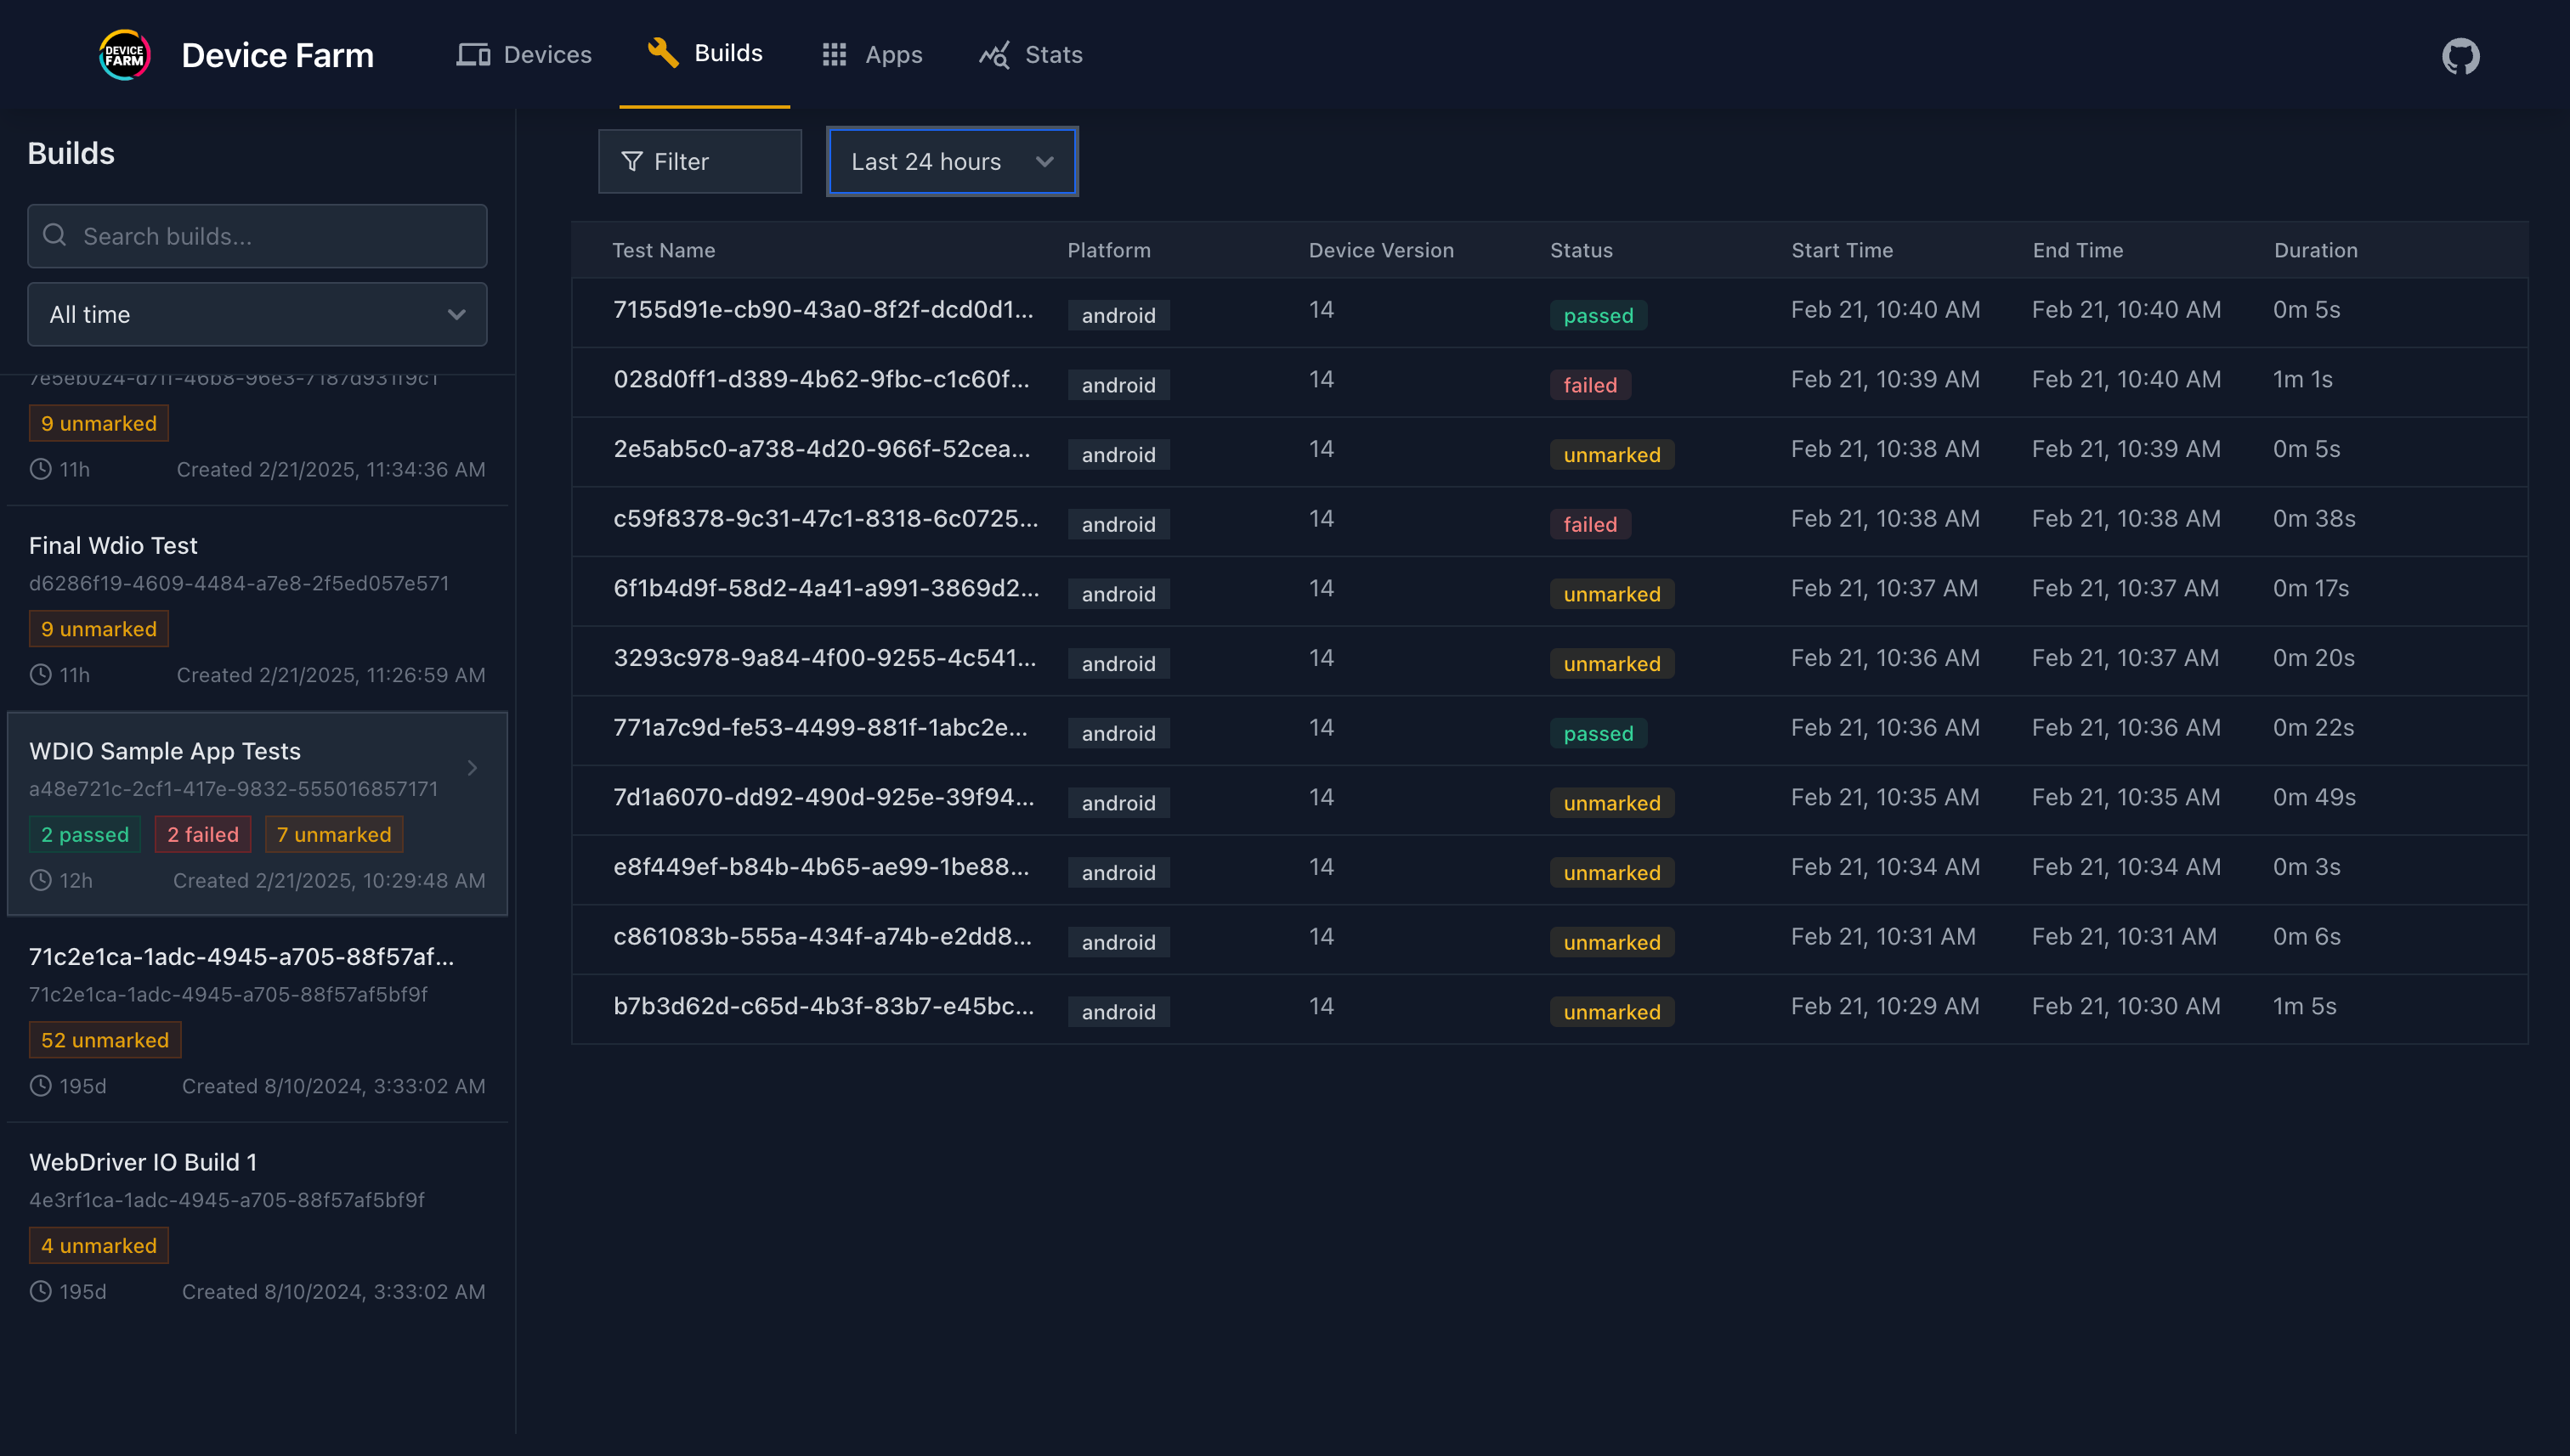The width and height of the screenshot is (2570, 1456).
Task: Click the 2 failed badge
Action: click(x=202, y=835)
